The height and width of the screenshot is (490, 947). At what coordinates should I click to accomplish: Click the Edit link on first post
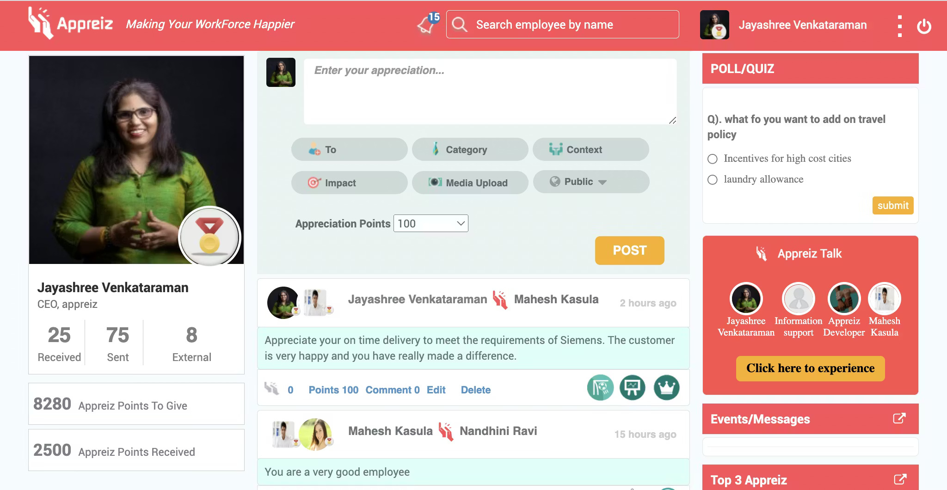point(436,390)
